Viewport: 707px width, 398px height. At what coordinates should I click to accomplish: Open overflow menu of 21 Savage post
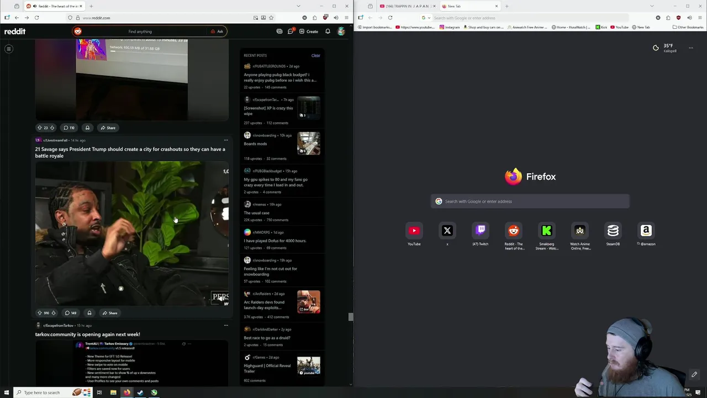point(225,140)
